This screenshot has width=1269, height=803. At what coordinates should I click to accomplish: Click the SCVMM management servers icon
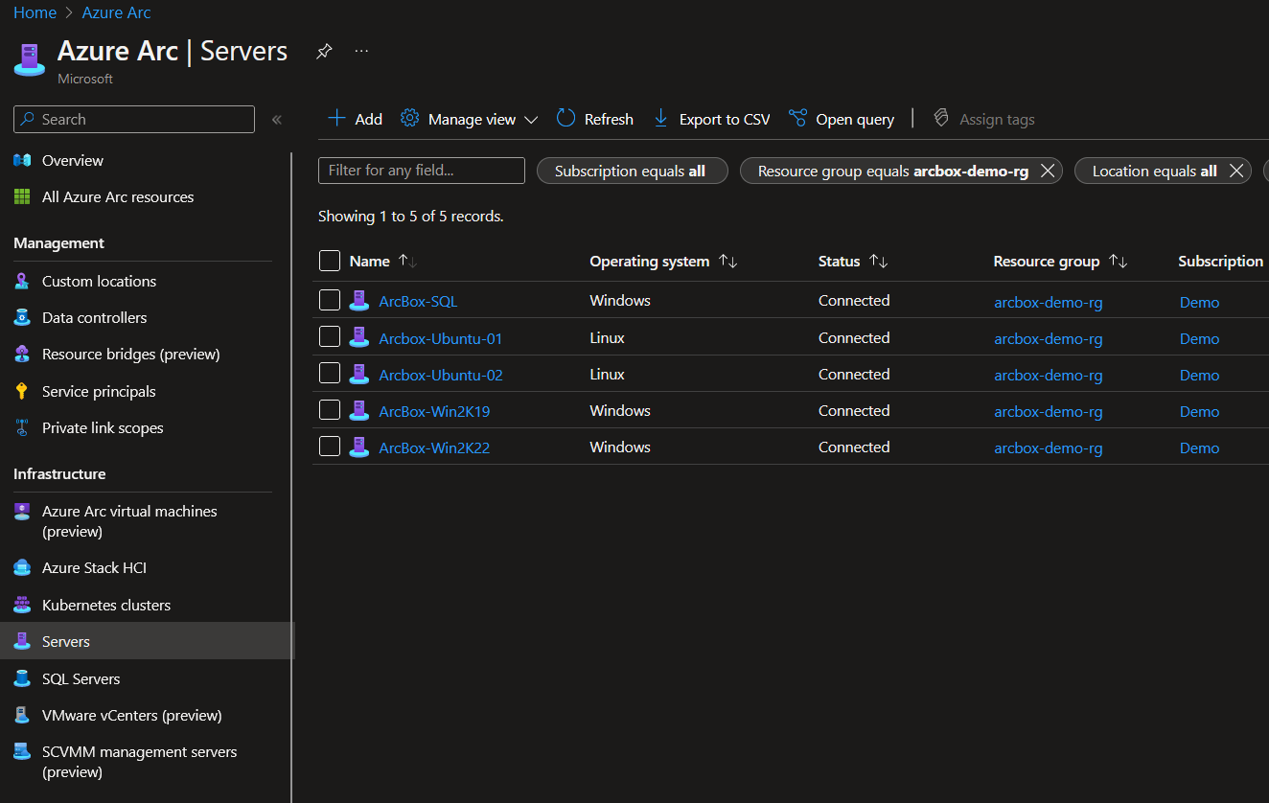[22, 751]
